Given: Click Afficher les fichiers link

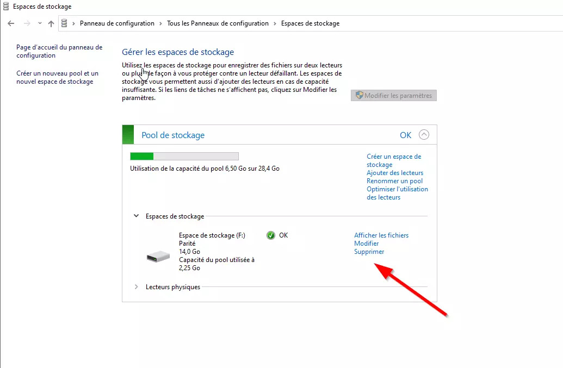Looking at the screenshot, I should pos(381,235).
